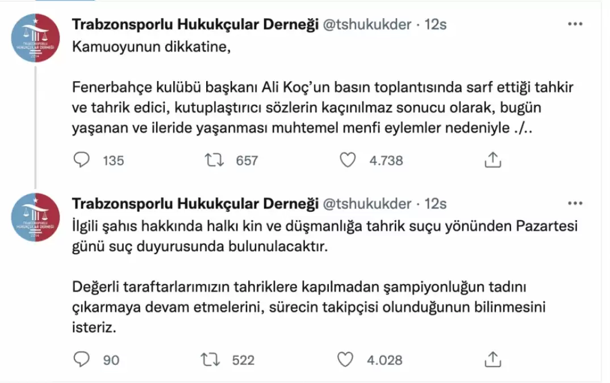Click the reply icon on the first tweet
This screenshot has height=383, width=610.
tap(82, 161)
